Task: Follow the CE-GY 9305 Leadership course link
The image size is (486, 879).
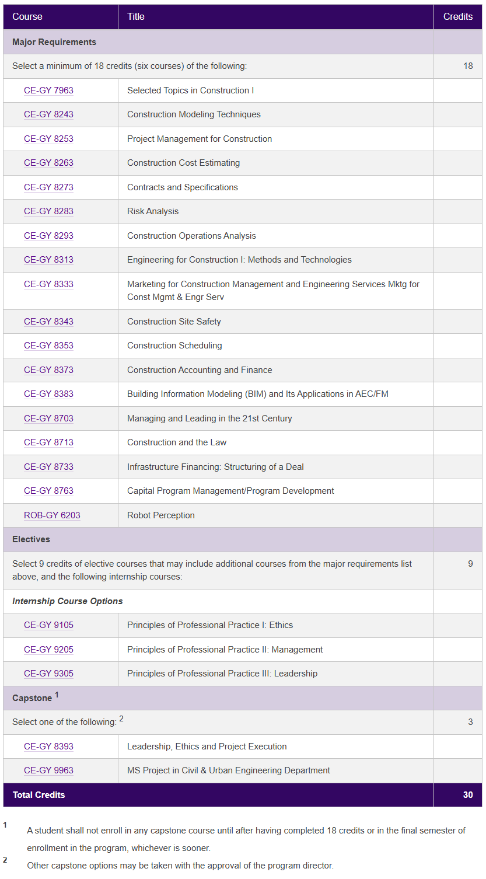Action: coord(48,674)
